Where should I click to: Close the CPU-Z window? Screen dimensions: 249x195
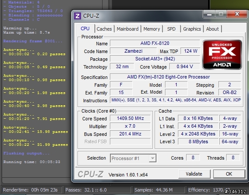coord(237,14)
